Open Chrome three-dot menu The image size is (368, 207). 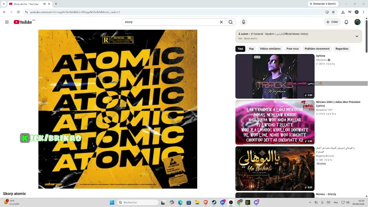tap(363, 12)
